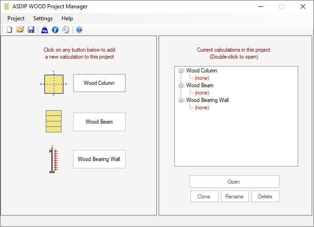
Task: Click the Save floppy disk icon
Action: click(x=31, y=30)
